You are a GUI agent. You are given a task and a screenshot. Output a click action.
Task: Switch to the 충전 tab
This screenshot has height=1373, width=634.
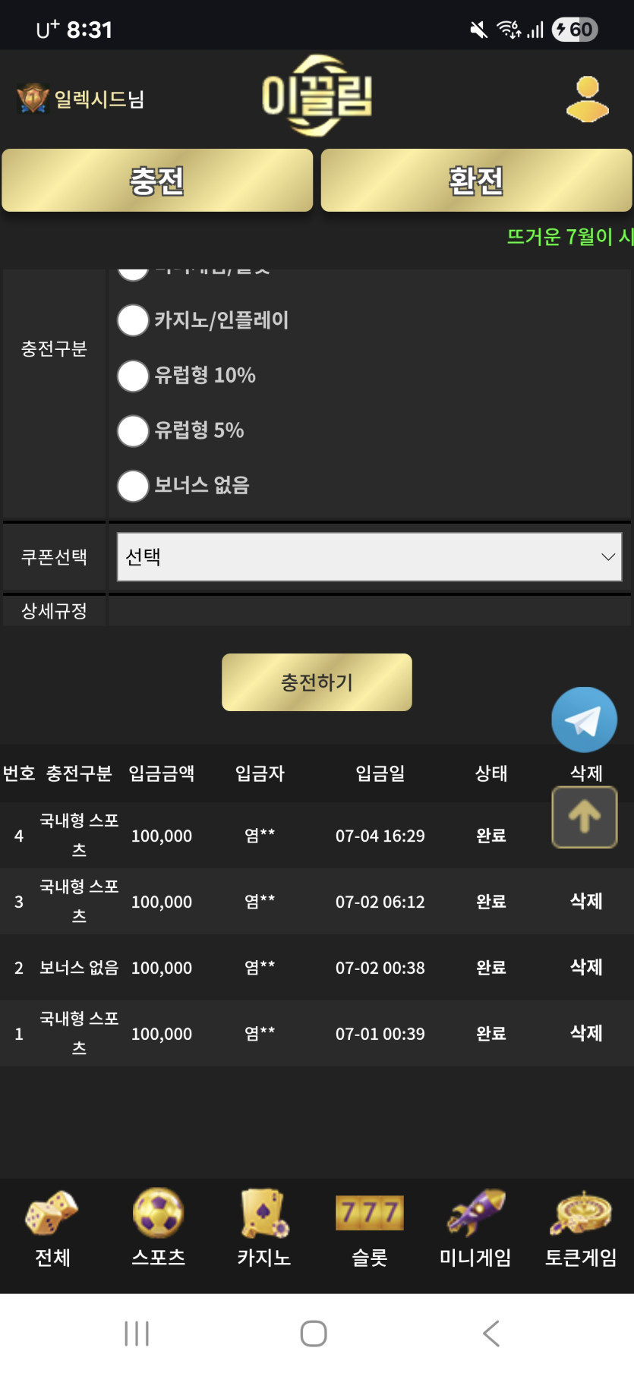click(157, 181)
